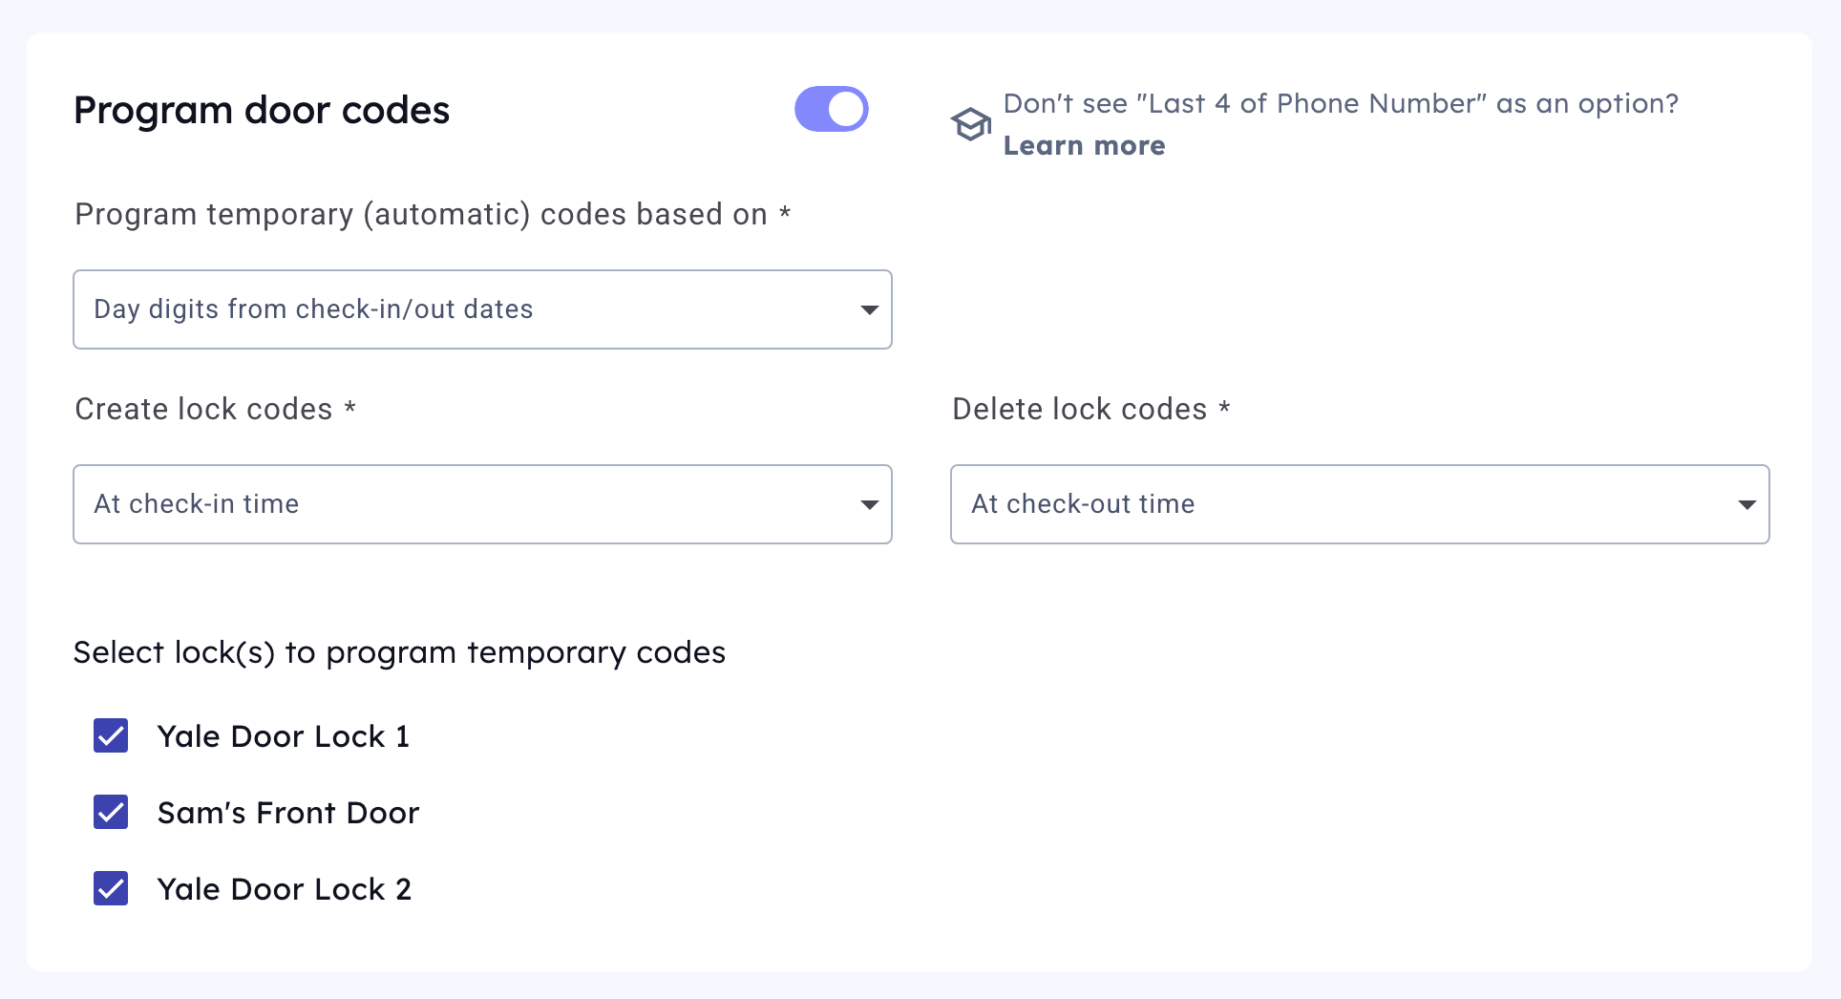Uncheck the Yale Door Lock 1 checkbox
Viewport: 1841px width, 999px height.
point(111,735)
